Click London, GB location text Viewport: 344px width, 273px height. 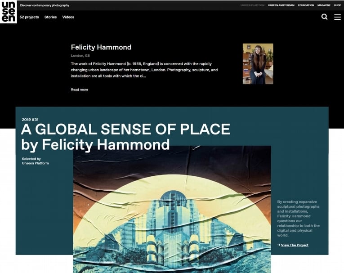pos(80,56)
